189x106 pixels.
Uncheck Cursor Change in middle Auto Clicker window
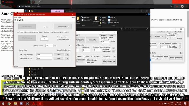[87, 60]
